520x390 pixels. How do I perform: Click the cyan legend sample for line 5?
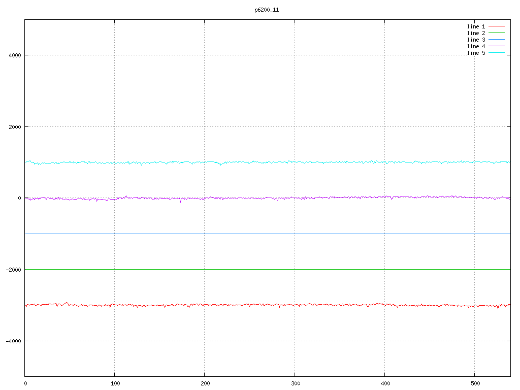[x=497, y=53]
